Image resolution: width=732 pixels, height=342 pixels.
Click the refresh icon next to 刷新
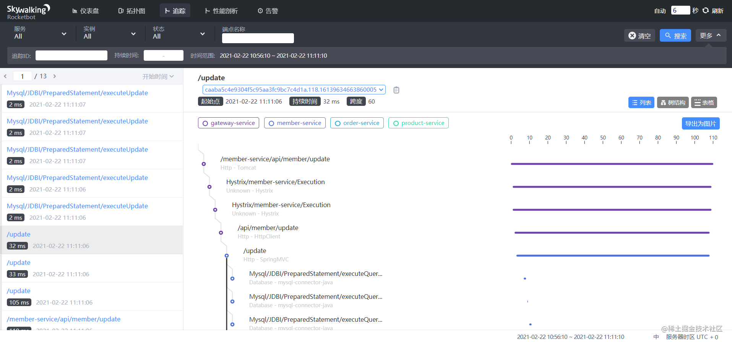[706, 11]
